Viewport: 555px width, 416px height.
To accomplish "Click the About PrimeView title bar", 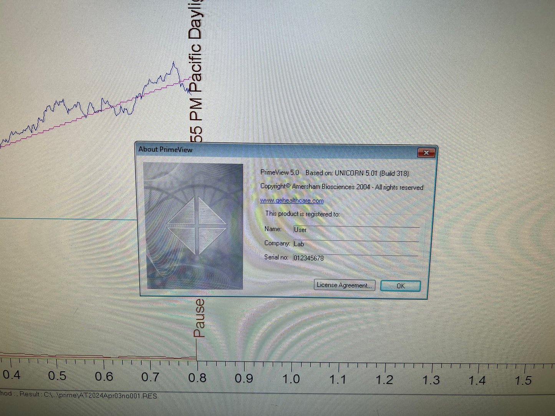I will click(269, 150).
